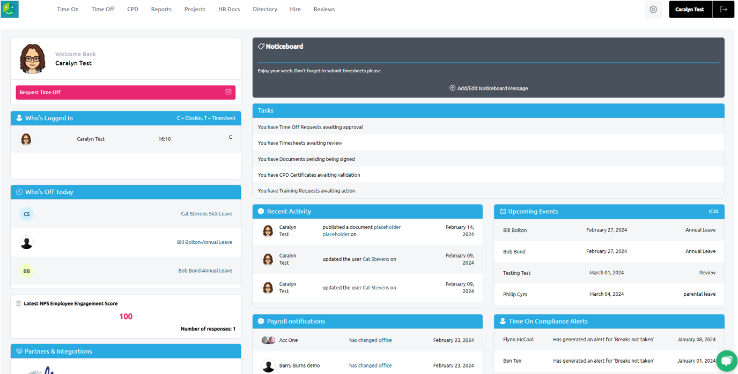738x374 pixels.
Task: Click the person icon on Who's Logged In header
Action: click(x=19, y=118)
